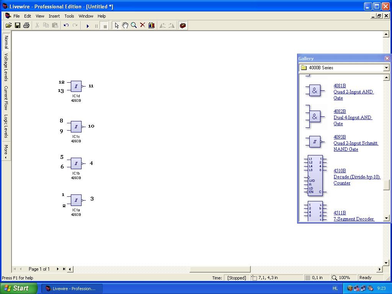Select the pointer arrow tool
Screen dimensions: 392x294
click(x=116, y=25)
